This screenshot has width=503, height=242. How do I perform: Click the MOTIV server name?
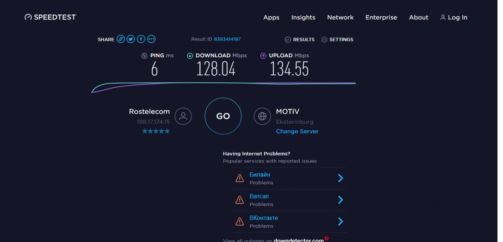click(x=288, y=112)
